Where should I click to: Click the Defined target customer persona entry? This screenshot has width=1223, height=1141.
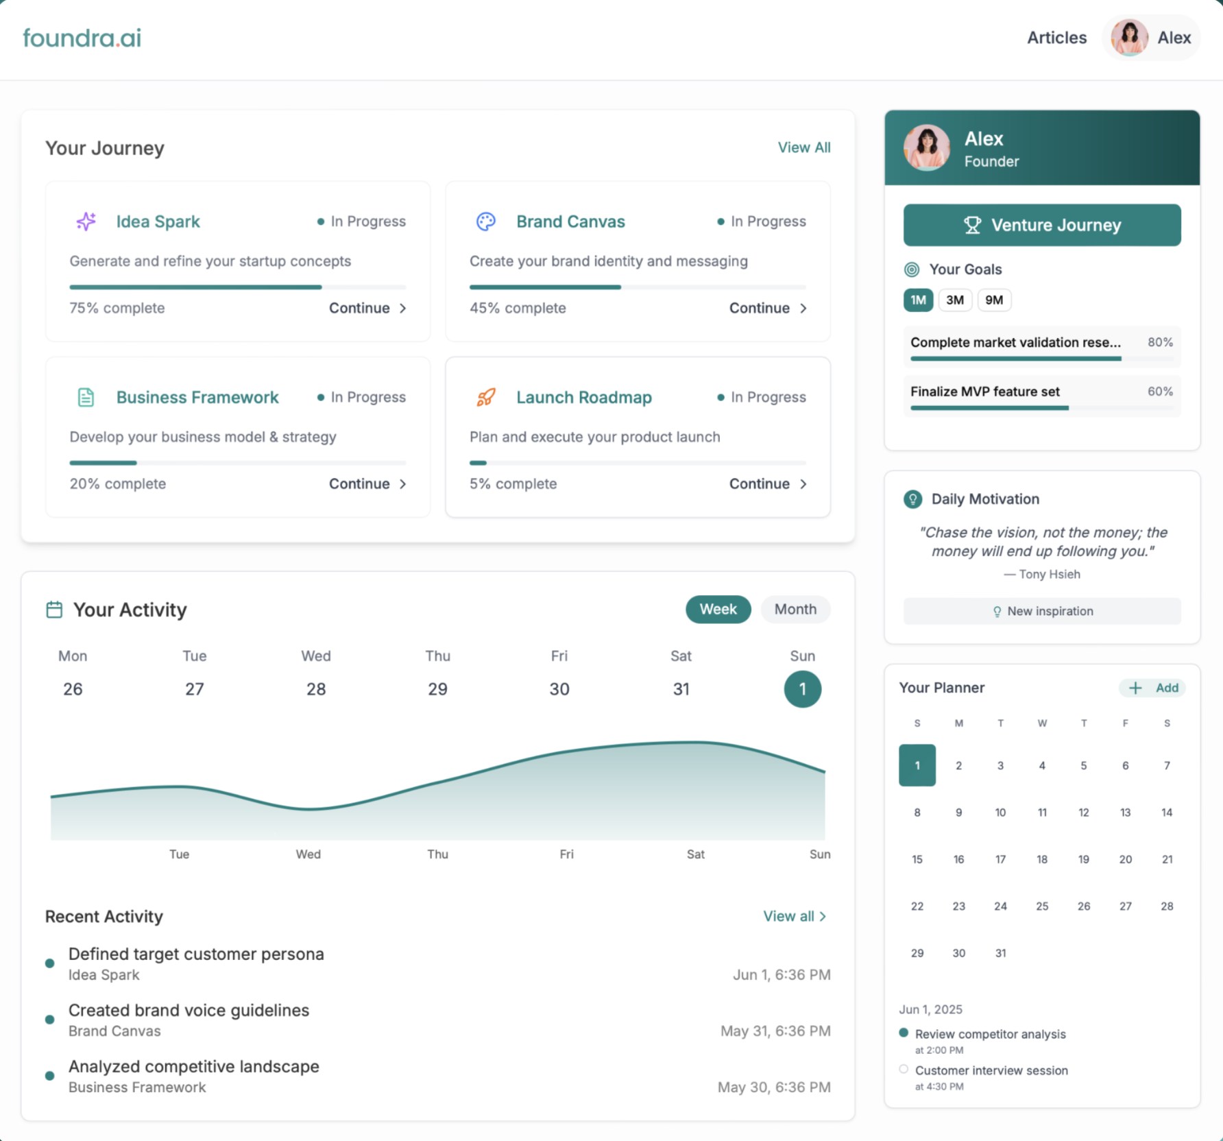(x=437, y=963)
